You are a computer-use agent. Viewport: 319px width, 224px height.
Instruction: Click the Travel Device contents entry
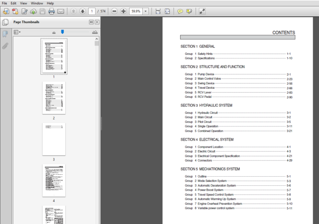[x=238, y=88]
